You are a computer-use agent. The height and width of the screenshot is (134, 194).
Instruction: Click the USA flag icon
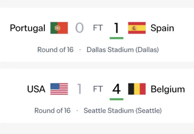click(59, 89)
